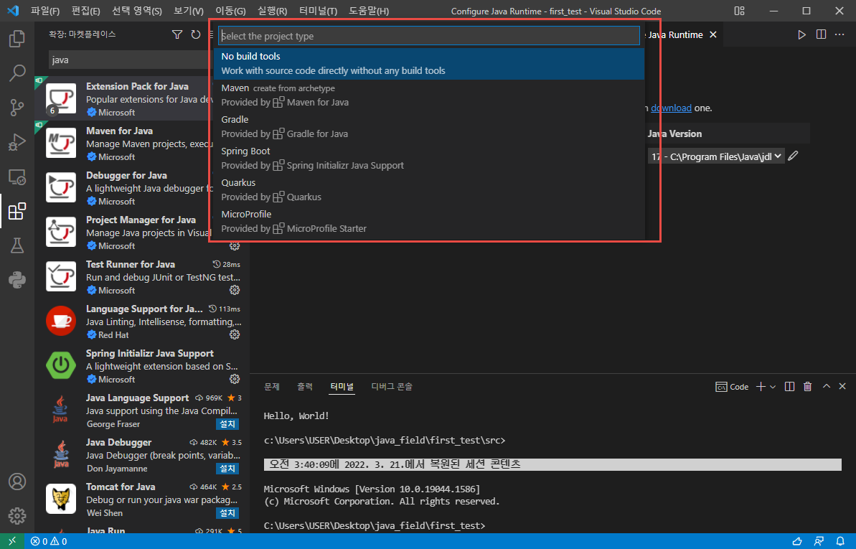Click the download link in Java Runtime page
The image size is (856, 549).
671,108
